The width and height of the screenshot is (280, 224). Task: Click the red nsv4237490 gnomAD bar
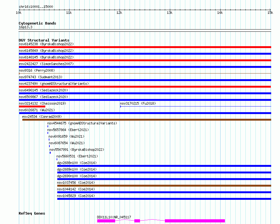point(145,87)
